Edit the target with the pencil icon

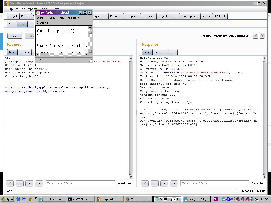255,36
